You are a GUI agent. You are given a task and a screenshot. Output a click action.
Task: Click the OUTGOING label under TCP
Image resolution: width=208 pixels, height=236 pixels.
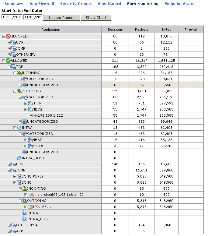pos(31,91)
